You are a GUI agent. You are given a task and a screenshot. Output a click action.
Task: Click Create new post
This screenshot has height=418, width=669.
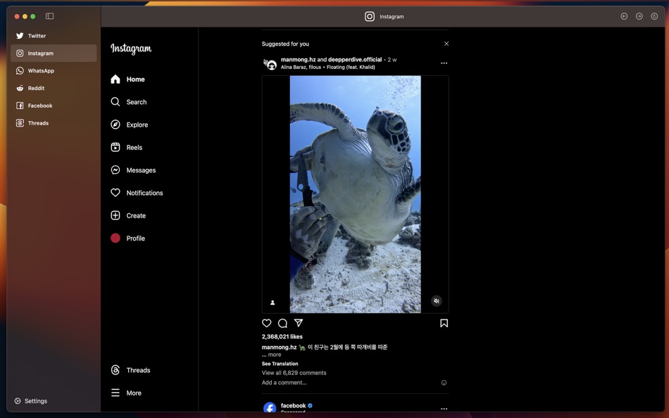click(x=128, y=215)
